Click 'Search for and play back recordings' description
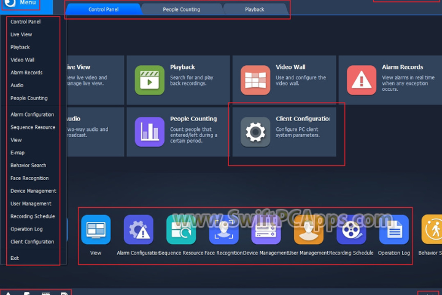 192,81
